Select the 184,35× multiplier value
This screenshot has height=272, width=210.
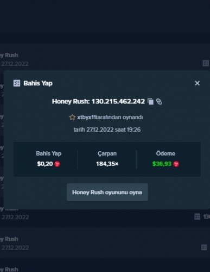pyautogui.click(x=107, y=164)
